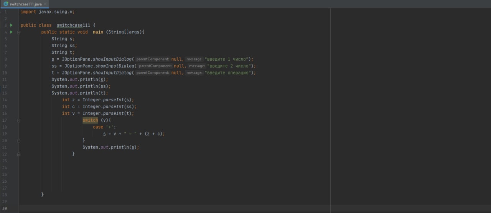Click the parentComponent hint on line 10

pyautogui.click(x=153, y=73)
